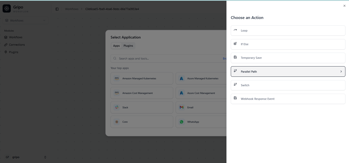Switch to the Apps tab
This screenshot has width=349, height=163.
[116, 46]
